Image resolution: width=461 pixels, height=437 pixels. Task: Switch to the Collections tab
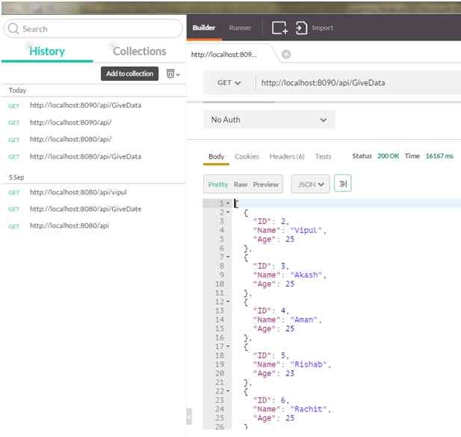139,52
